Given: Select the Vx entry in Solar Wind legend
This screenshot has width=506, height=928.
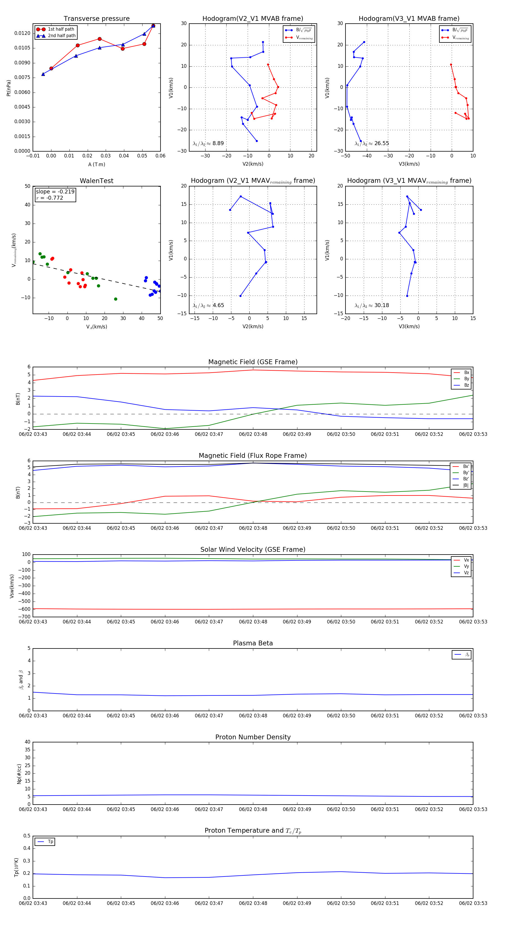Looking at the screenshot, I should tap(466, 560).
